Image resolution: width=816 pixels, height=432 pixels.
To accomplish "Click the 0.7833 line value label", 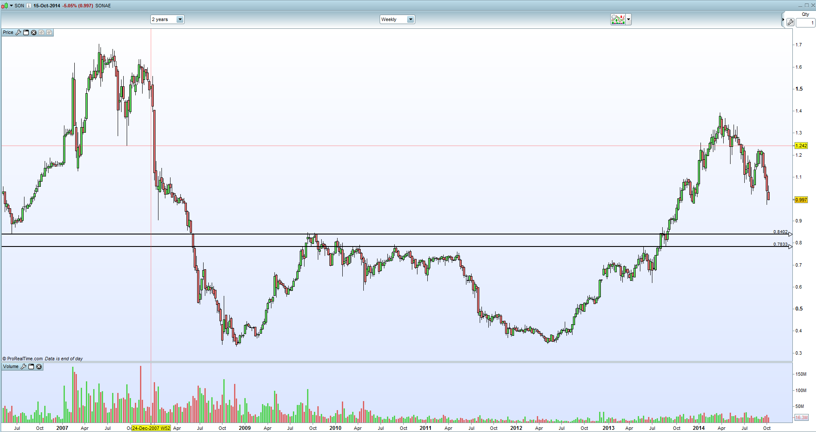I will 780,244.
